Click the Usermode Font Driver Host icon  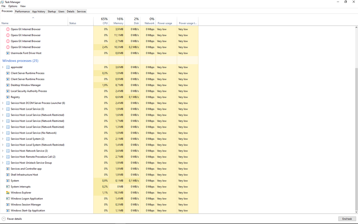pos(8,53)
